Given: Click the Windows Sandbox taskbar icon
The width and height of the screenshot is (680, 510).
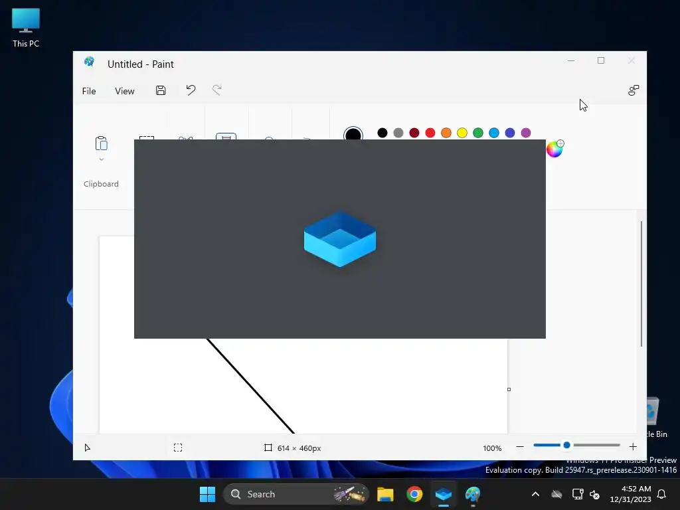Looking at the screenshot, I should click(x=444, y=494).
